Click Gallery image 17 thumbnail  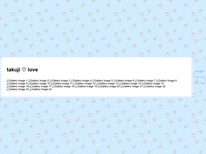tap(40, 86)
